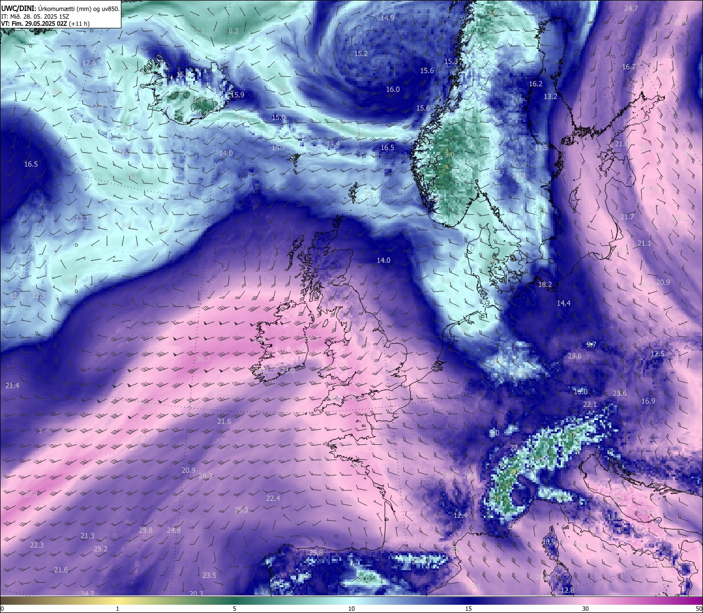This screenshot has width=703, height=613.
Task: Click the 22.3 value in the lower left
Action: click(x=37, y=545)
